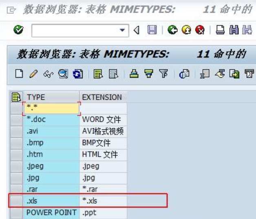Click the HTML 文件 extension cell
This screenshot has width=256, height=219.
(103, 155)
